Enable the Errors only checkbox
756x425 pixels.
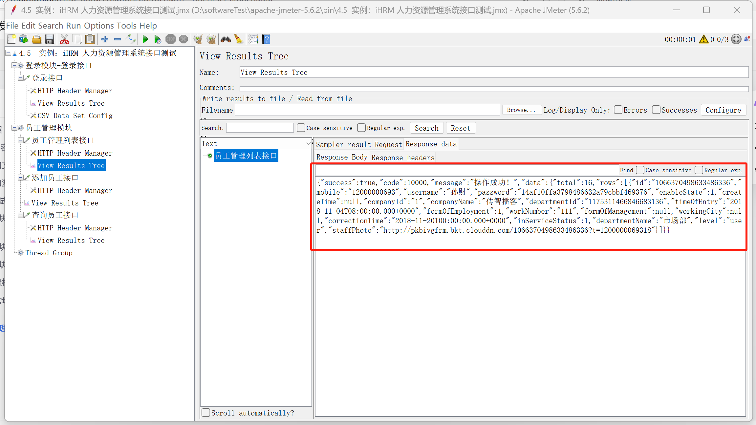click(x=618, y=110)
